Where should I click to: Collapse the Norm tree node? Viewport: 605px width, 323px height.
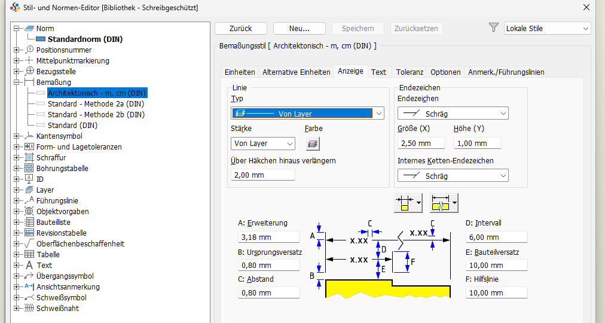tap(16, 29)
